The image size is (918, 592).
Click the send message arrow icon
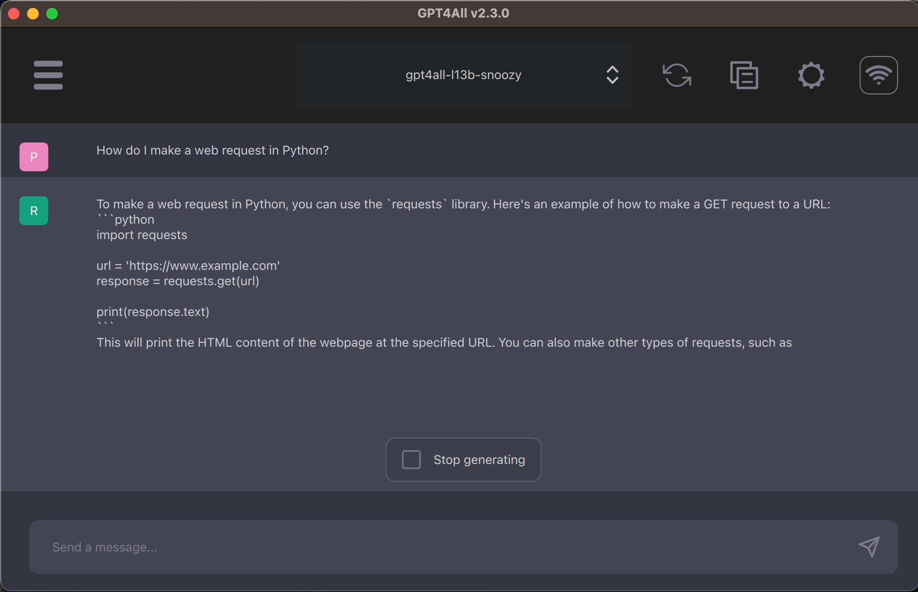coord(869,547)
